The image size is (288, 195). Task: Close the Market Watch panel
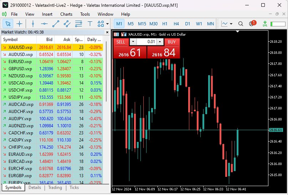tap(107, 32)
